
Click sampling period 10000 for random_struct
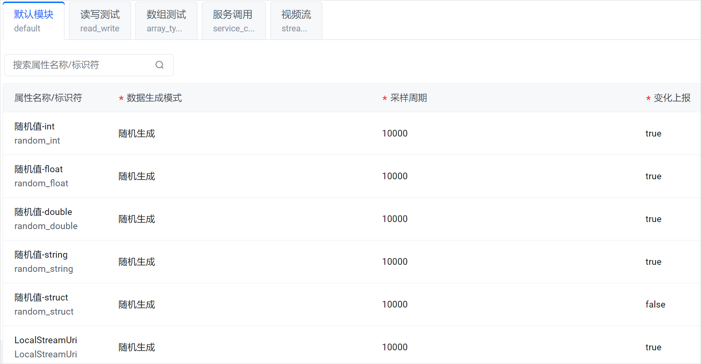pos(395,304)
